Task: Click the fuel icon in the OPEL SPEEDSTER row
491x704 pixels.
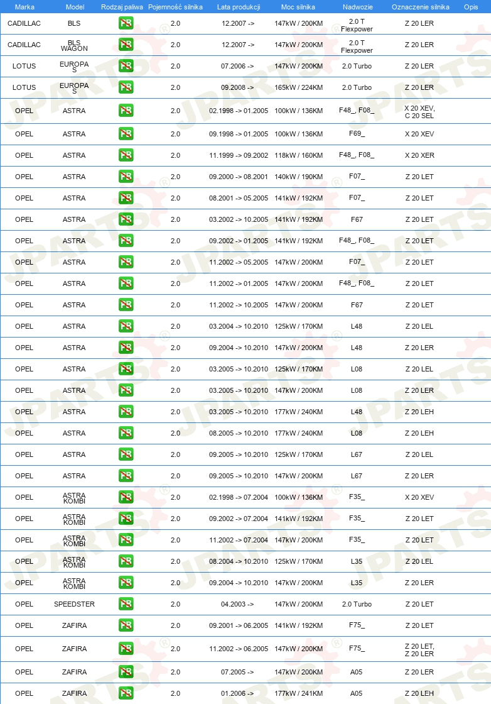Action: click(x=126, y=604)
